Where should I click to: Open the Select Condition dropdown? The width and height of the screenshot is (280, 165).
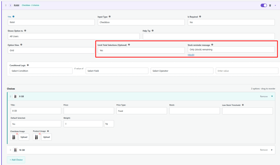(x=41, y=71)
